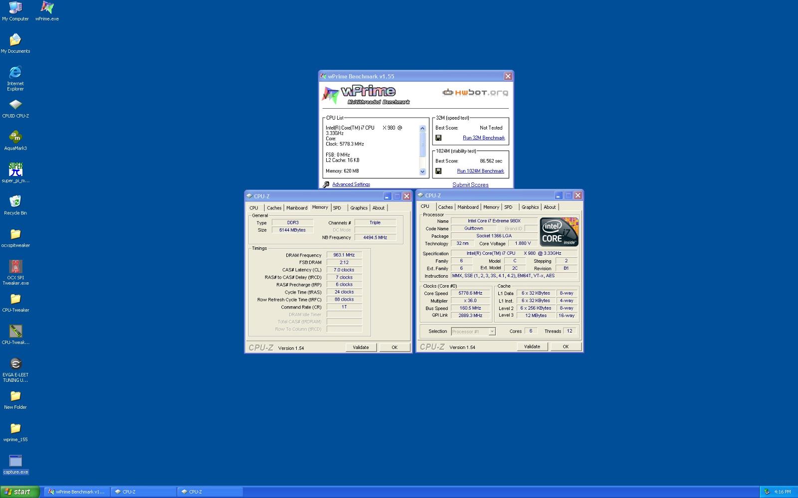Image resolution: width=798 pixels, height=498 pixels.
Task: Open the My Documents desktop icon
Action: pos(15,43)
